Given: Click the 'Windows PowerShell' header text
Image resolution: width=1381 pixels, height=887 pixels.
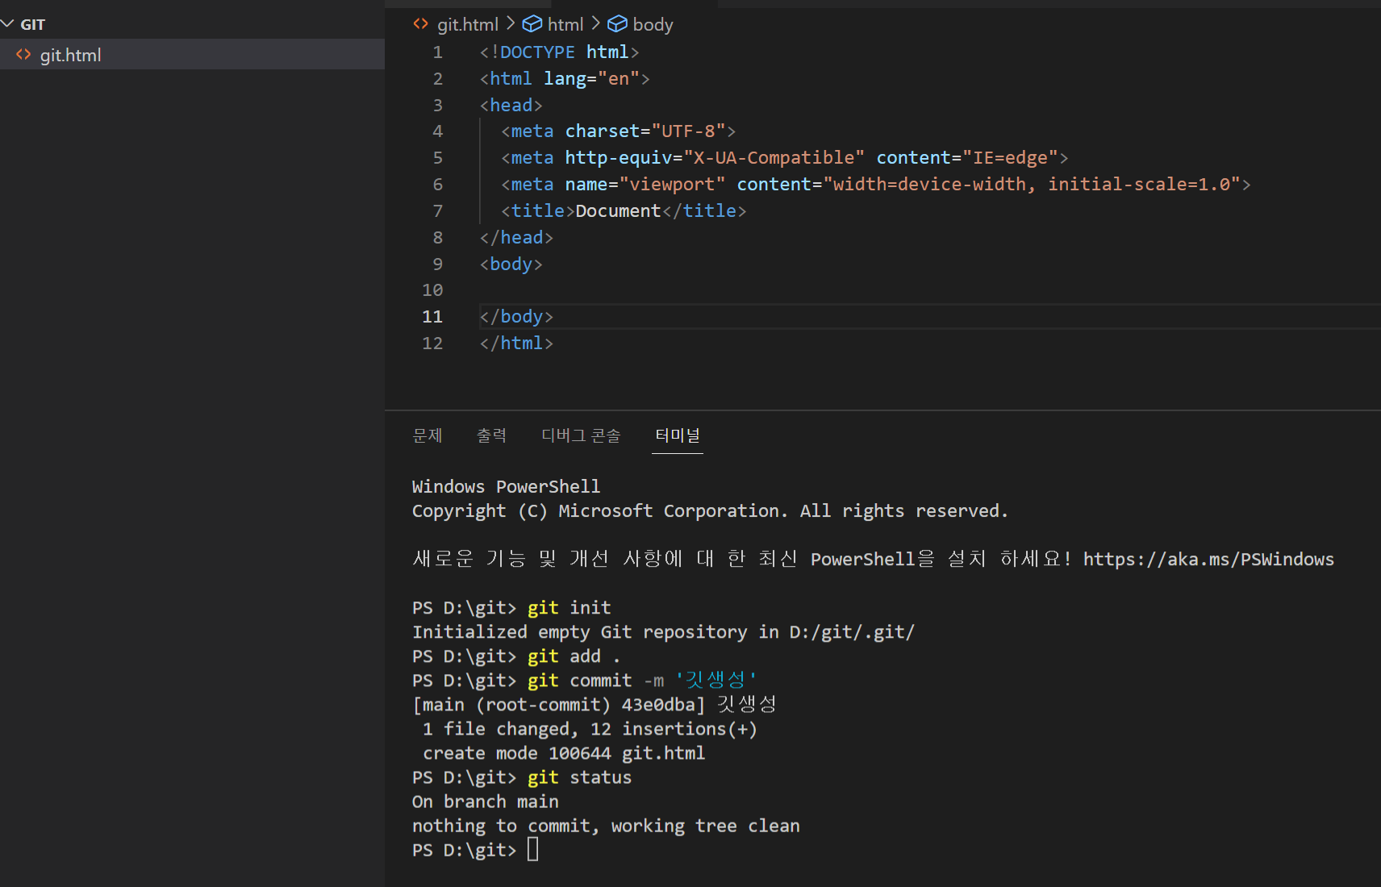Looking at the screenshot, I should click(x=506, y=486).
